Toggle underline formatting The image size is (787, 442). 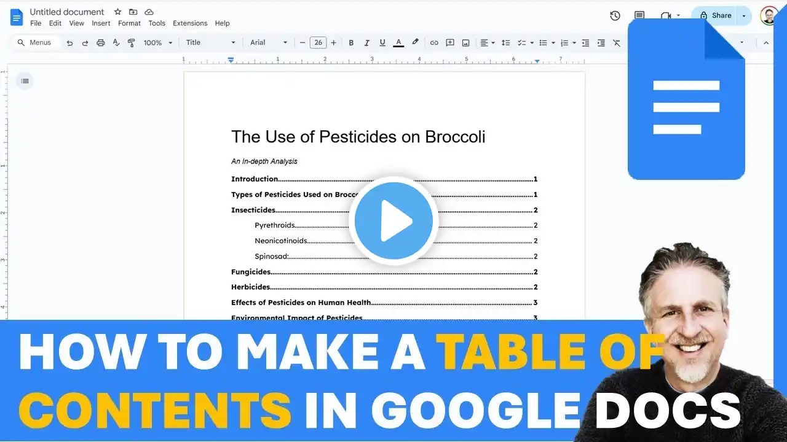coord(382,43)
